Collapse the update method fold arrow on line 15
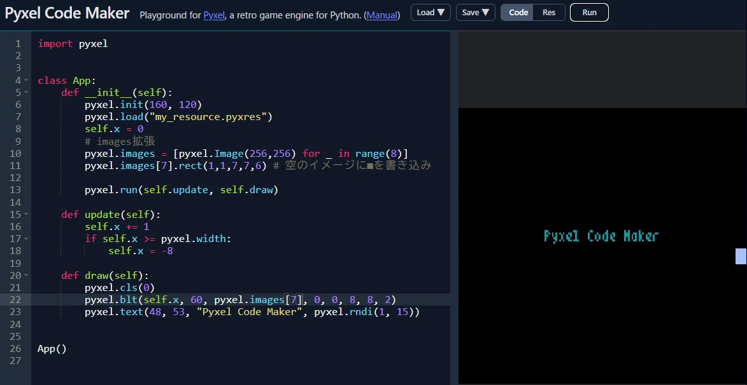This screenshot has height=385, width=747. pyautogui.click(x=25, y=214)
